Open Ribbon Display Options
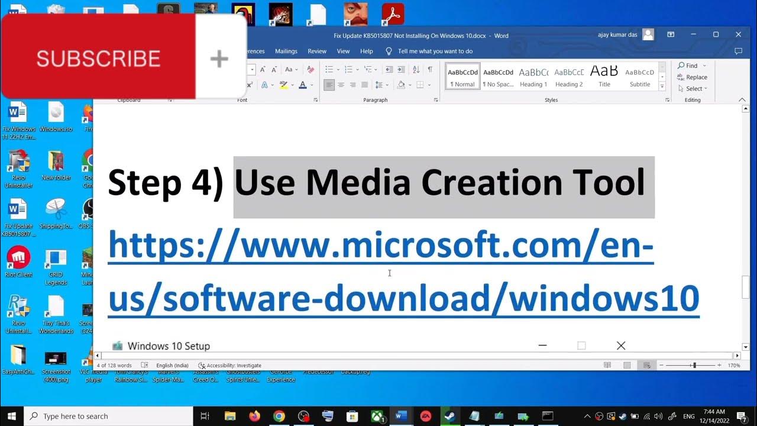 click(x=671, y=35)
